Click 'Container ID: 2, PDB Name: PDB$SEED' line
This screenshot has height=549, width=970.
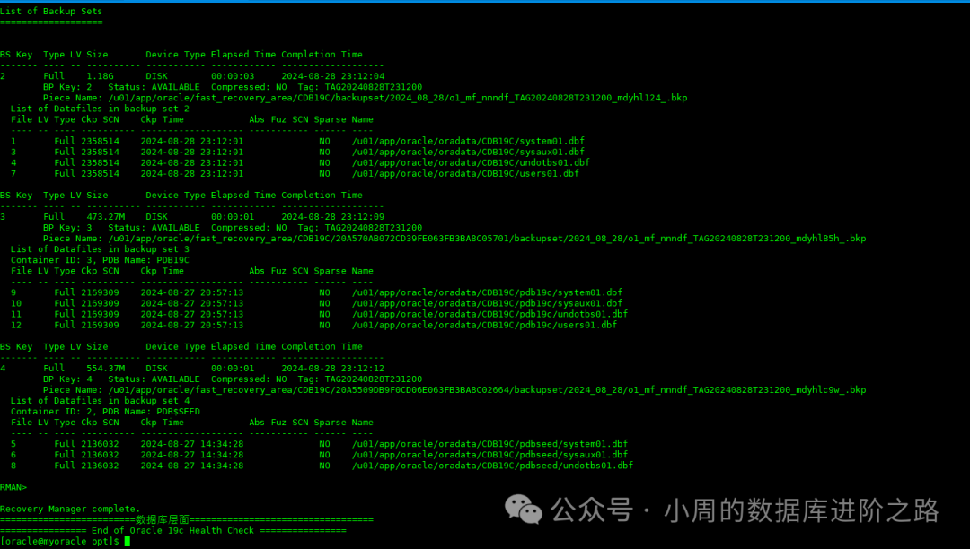(x=105, y=411)
